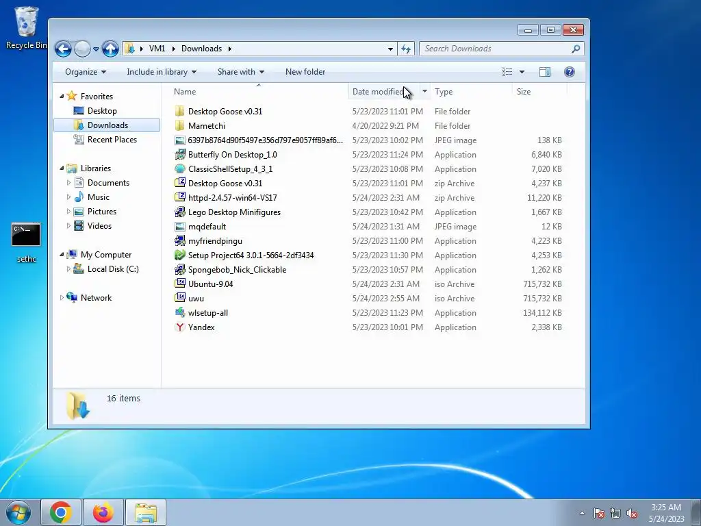Screen dimensions: 701x526
Task: Click Downloads in the address breadcrumb
Action: (201, 49)
